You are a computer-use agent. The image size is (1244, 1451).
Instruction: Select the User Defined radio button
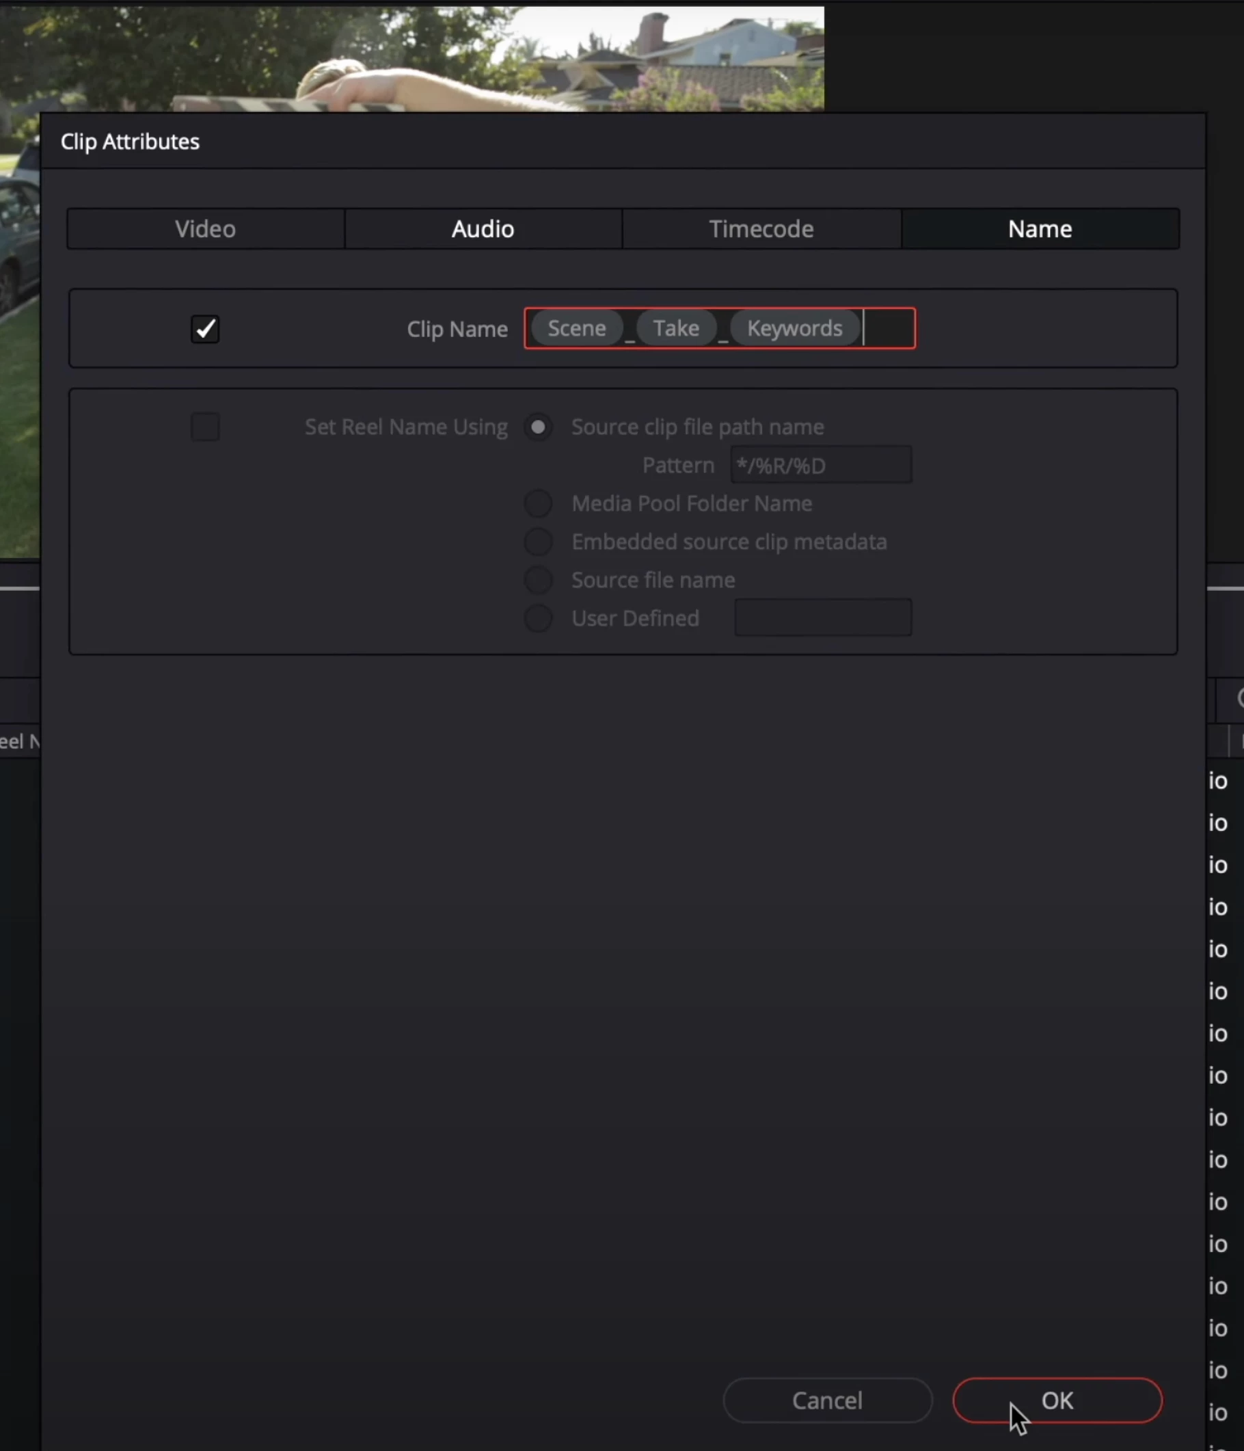pyautogui.click(x=539, y=618)
